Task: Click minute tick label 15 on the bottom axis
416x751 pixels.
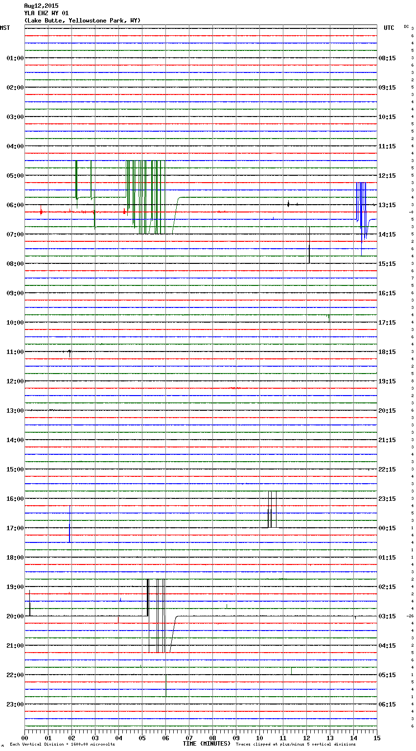Action: point(376,738)
